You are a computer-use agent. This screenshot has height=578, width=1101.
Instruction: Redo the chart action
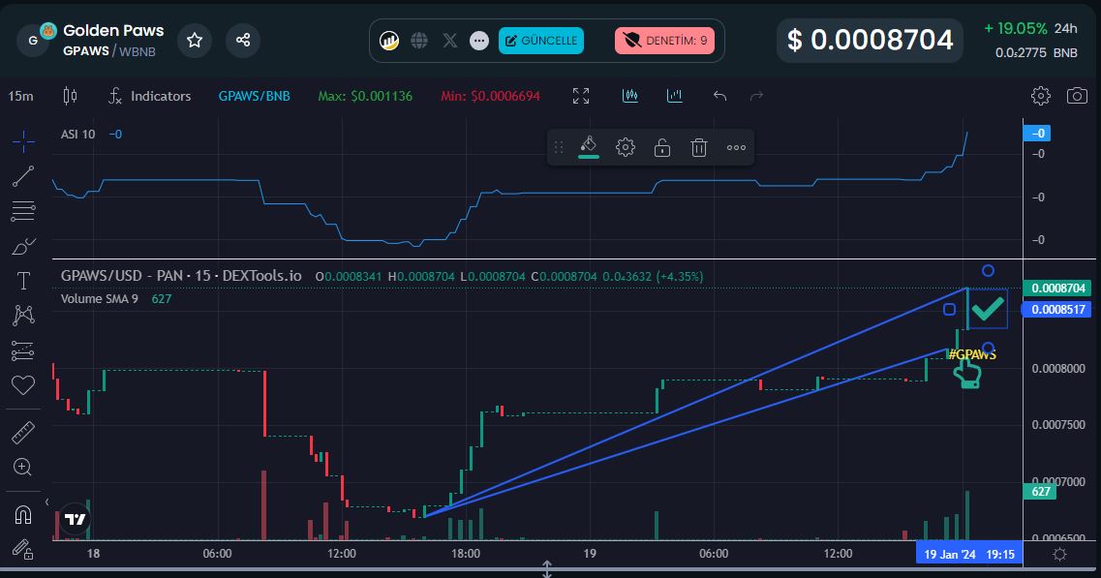click(x=756, y=96)
